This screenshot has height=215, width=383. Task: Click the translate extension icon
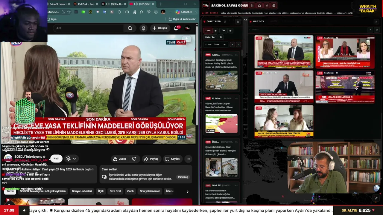tap(105, 12)
